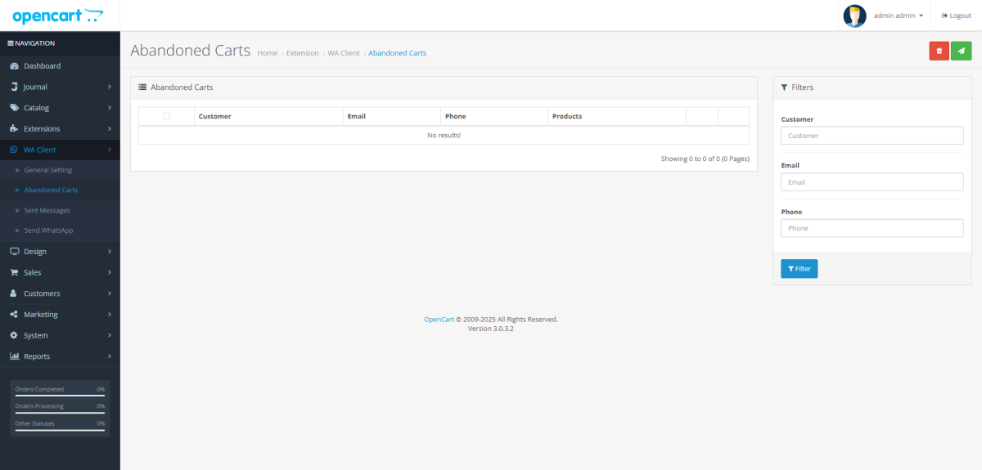This screenshot has width=982, height=470.
Task: Click the OpenCart logo
Action: 58,16
